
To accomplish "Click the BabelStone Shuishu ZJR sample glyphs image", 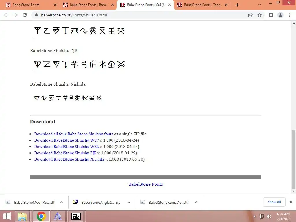I will [79, 64].
